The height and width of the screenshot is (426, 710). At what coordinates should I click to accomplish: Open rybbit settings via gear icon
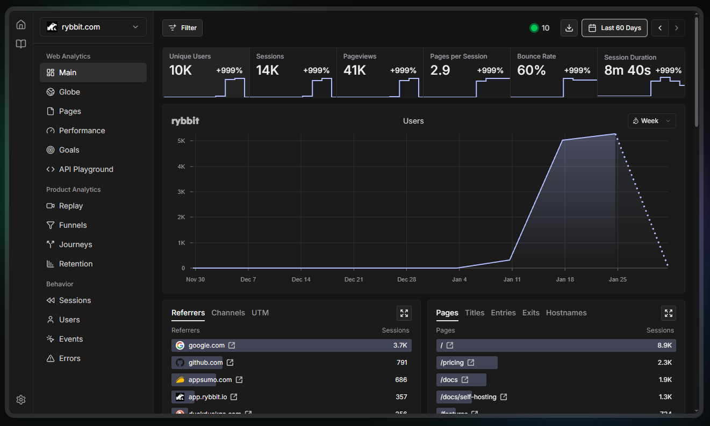click(20, 400)
